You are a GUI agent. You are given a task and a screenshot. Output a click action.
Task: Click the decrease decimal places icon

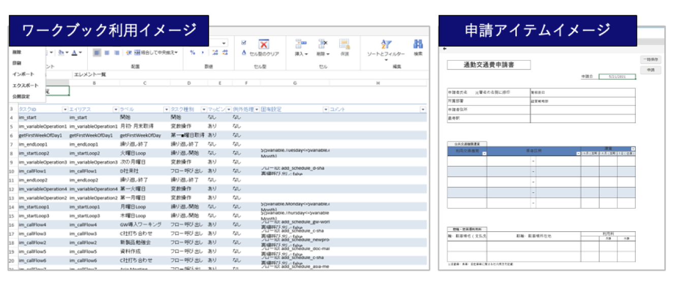(x=226, y=53)
